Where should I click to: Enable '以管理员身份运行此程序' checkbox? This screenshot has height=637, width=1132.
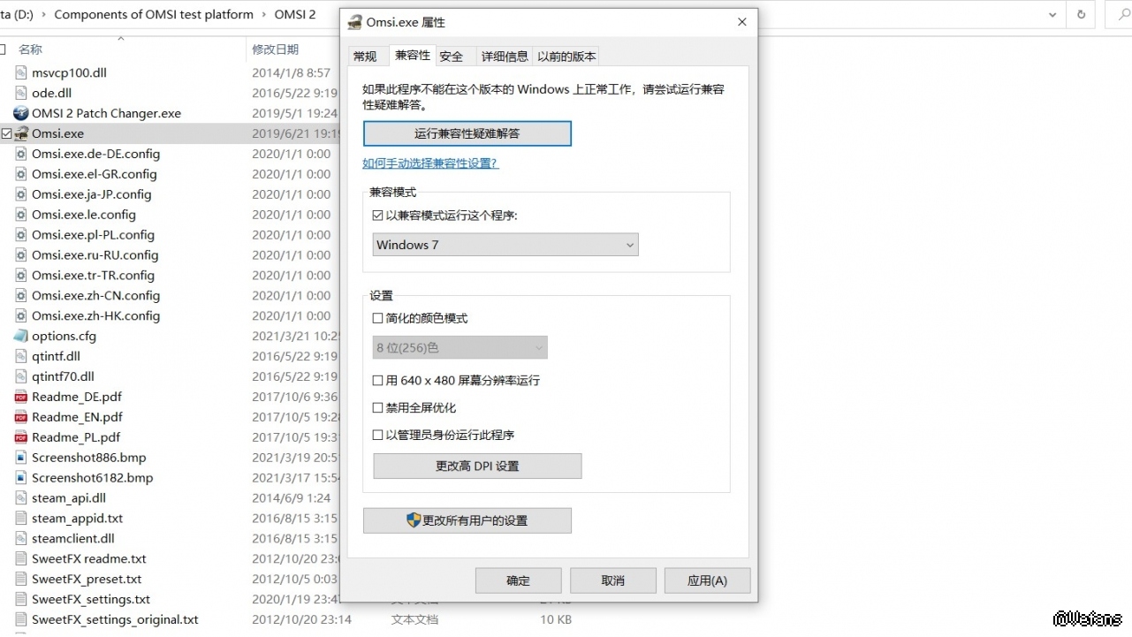[x=378, y=436]
